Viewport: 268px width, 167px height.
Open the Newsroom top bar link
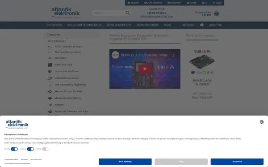[x=174, y=3]
